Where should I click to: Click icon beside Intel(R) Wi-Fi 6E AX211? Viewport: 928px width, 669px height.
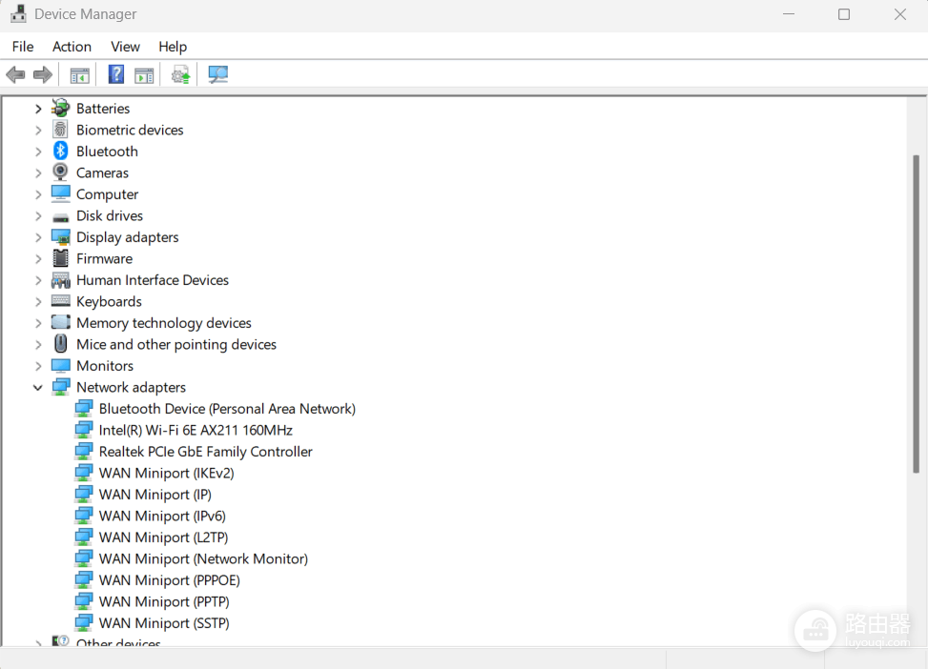coord(83,430)
